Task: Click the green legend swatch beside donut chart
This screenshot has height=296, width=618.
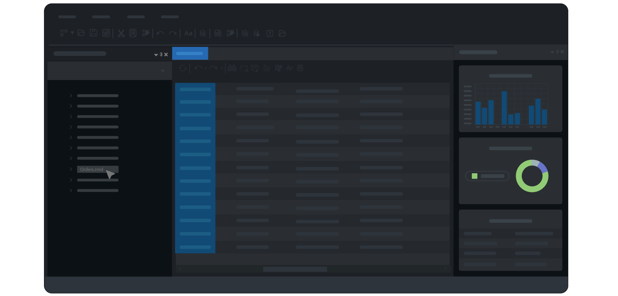Action: (475, 176)
